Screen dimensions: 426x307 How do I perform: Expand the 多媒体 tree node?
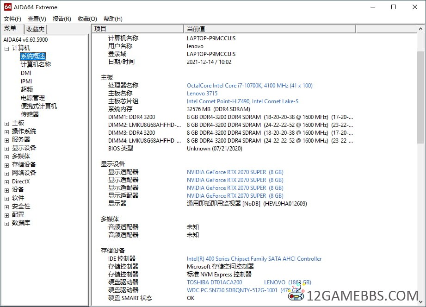(x=7, y=157)
